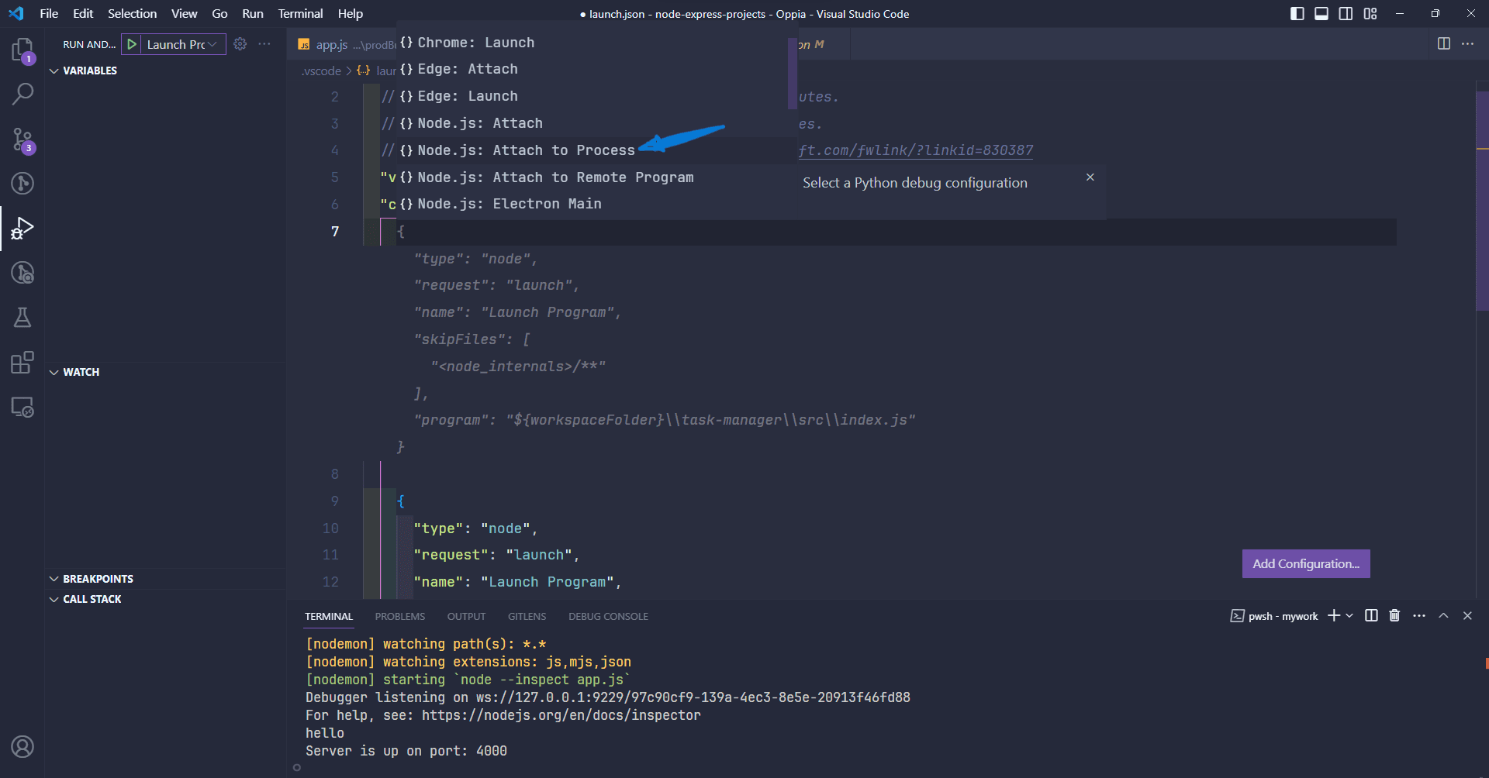This screenshot has width=1489, height=778.
Task: Switch to the DEBUG CONSOLE tab
Action: click(x=607, y=616)
